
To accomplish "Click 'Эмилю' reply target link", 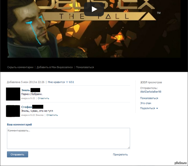I will (39, 115).
